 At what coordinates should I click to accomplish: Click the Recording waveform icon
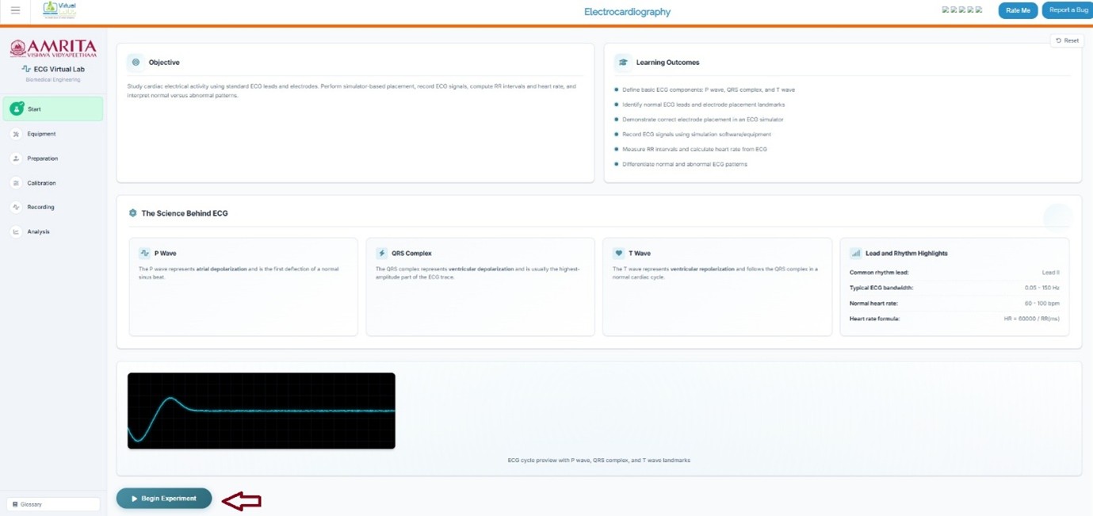coord(16,208)
